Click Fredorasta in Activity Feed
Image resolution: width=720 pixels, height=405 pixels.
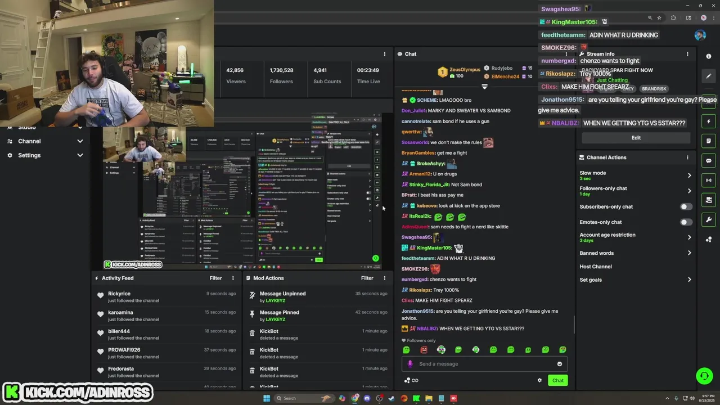point(121,369)
